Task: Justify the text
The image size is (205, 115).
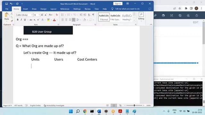Action: click(74, 20)
